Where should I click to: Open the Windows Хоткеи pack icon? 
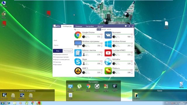108,44
